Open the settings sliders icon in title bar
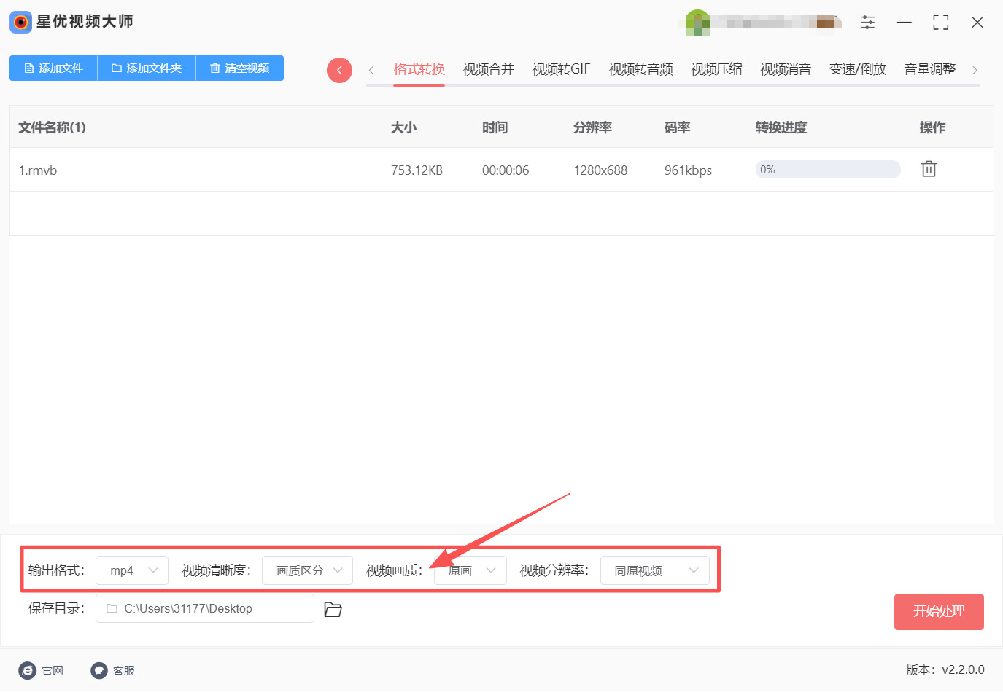 pos(867,23)
